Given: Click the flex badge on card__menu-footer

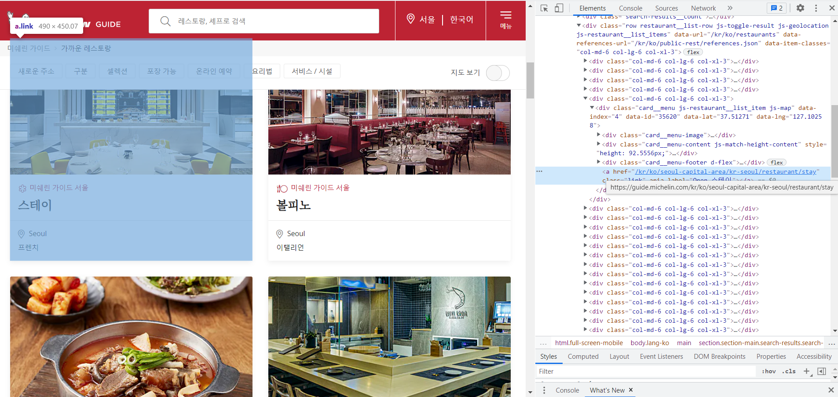Looking at the screenshot, I should pyautogui.click(x=776, y=162).
